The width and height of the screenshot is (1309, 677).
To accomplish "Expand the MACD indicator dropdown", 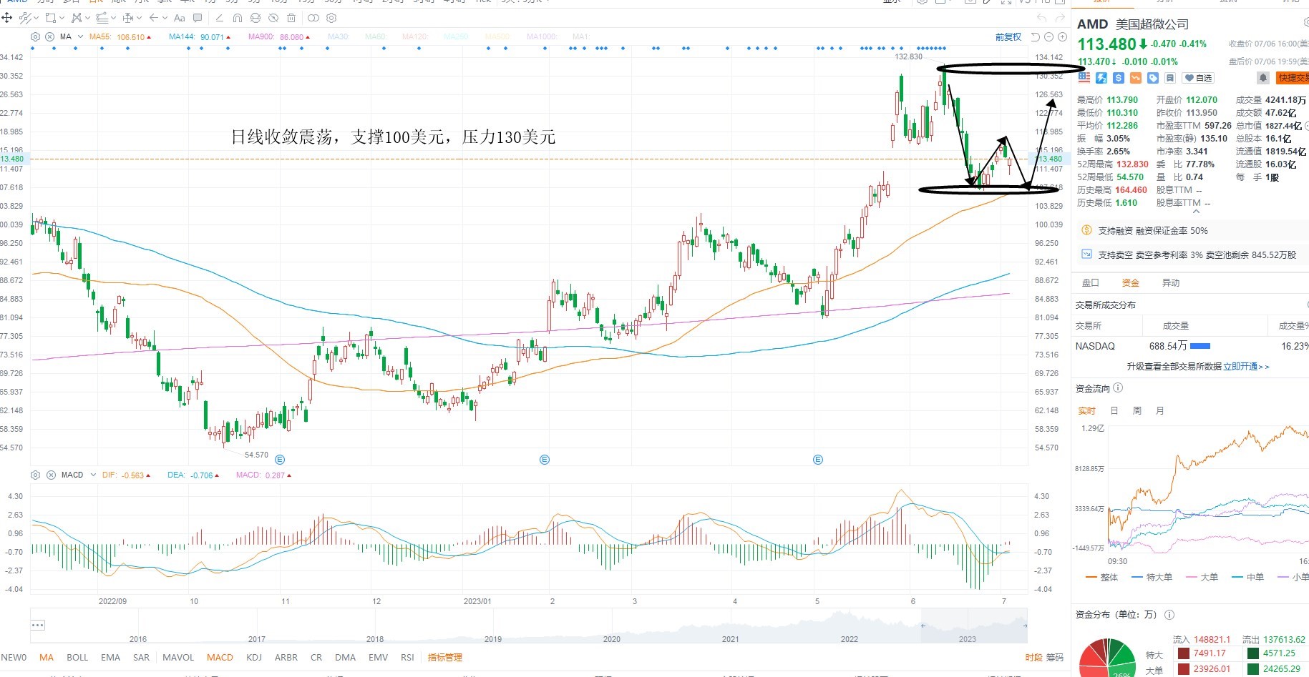I will (x=93, y=475).
